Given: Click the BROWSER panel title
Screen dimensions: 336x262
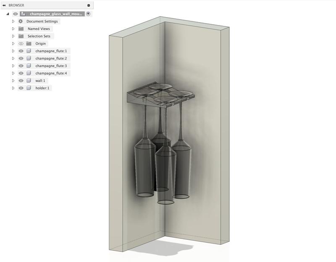Looking at the screenshot, I should pyautogui.click(x=16, y=5).
